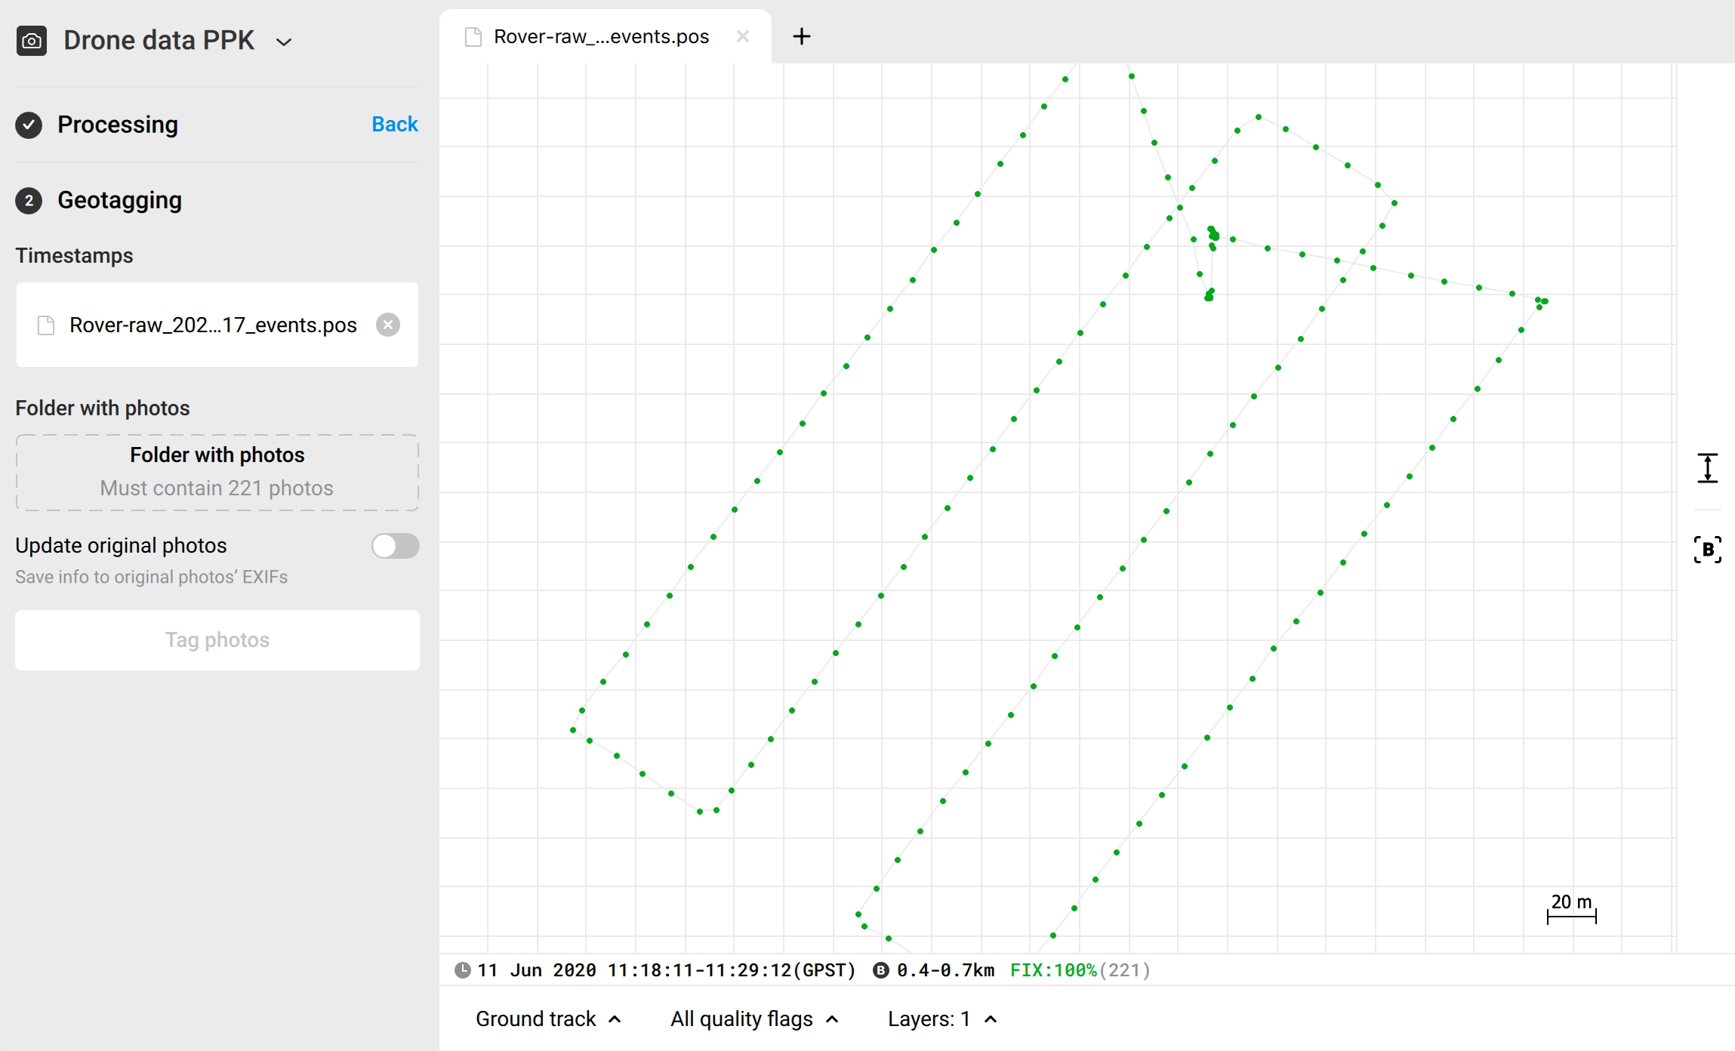
Task: Click the 20 m scale bar
Action: coord(1571,909)
